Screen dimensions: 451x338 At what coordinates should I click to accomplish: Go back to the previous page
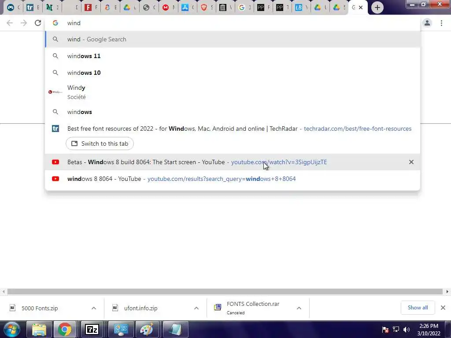point(10,23)
